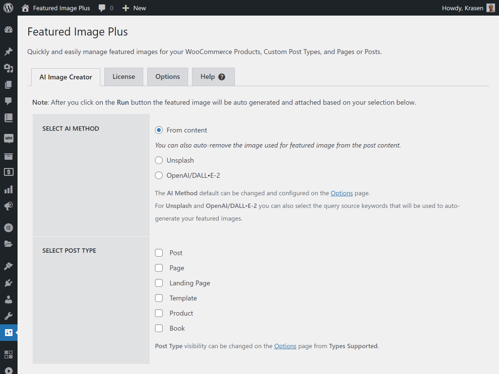The width and height of the screenshot is (499, 374).
Task: Tick the Template checkbox
Action: tap(159, 298)
